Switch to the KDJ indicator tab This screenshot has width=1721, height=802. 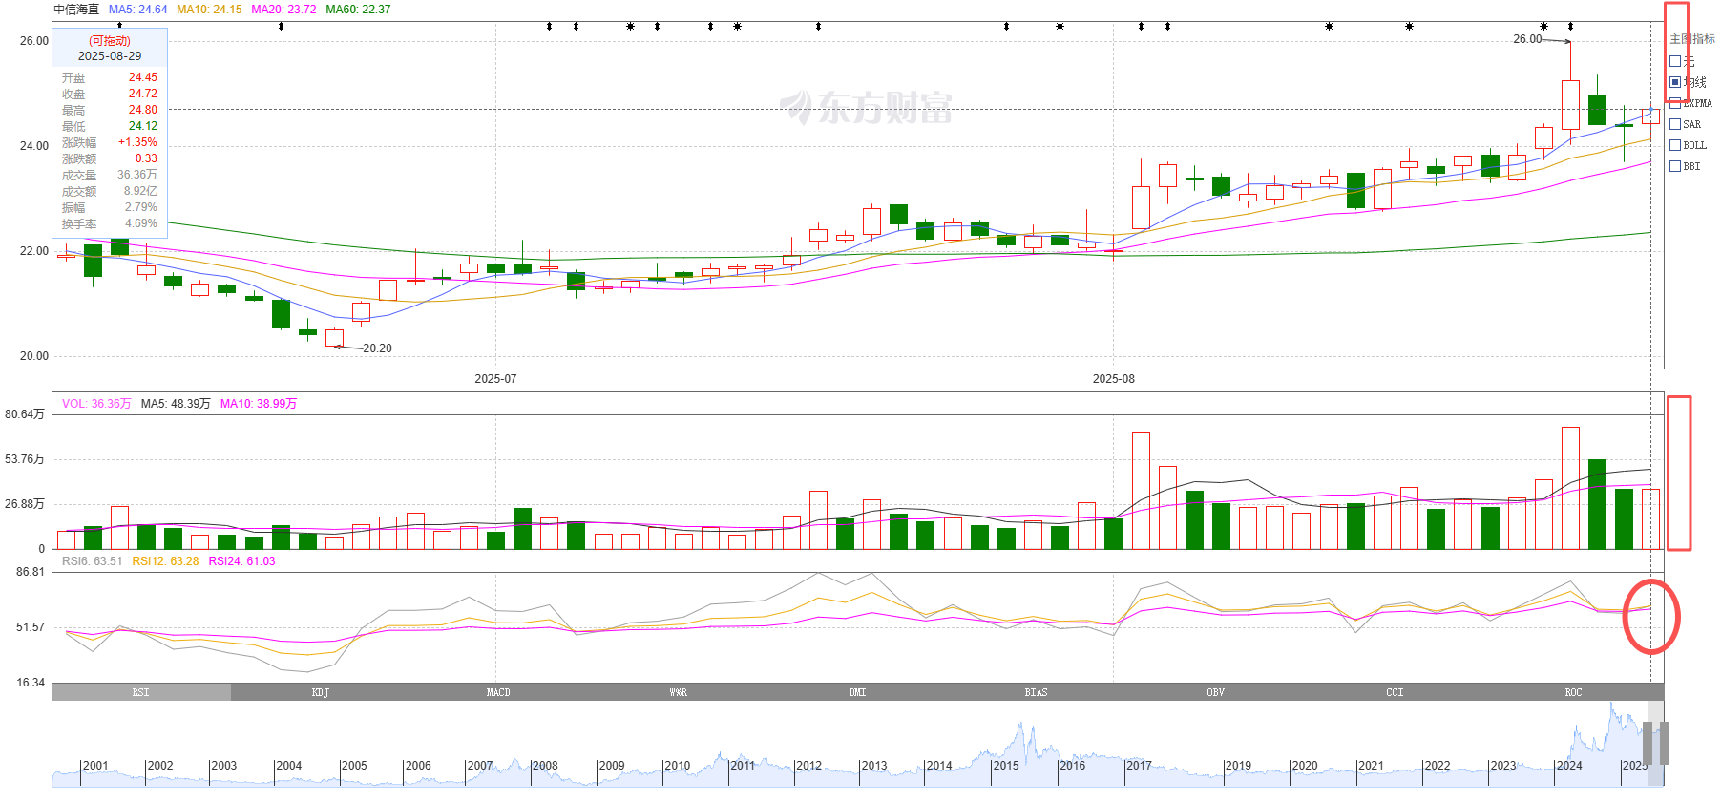pyautogui.click(x=321, y=692)
